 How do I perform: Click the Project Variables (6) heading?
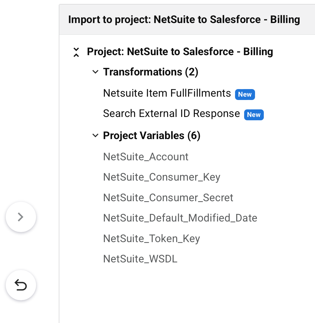(152, 135)
